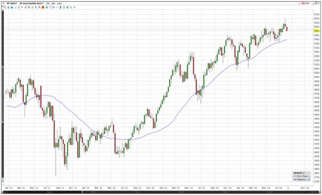Open the weekly bars timeframe dropdown
The height and width of the screenshot is (195, 322).
31,3
